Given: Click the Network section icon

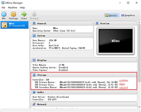Looking at the screenshot, I should 34,104.
